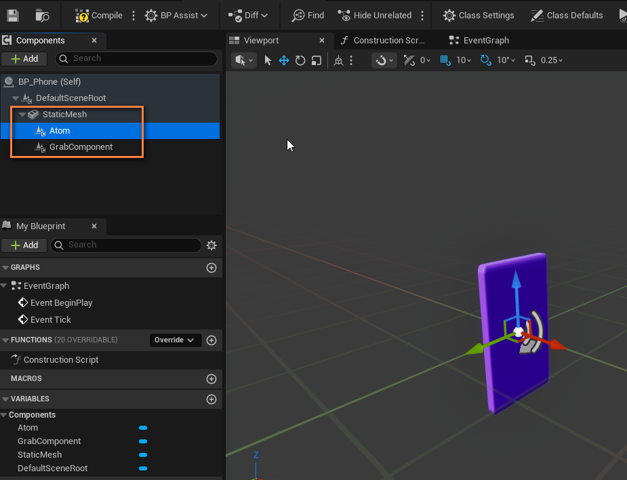Image resolution: width=627 pixels, height=480 pixels.
Task: Collapse the GRAPHS section
Action: [x=5, y=268]
